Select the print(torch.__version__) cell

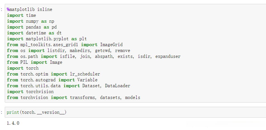pyautogui.click(x=37, y=112)
